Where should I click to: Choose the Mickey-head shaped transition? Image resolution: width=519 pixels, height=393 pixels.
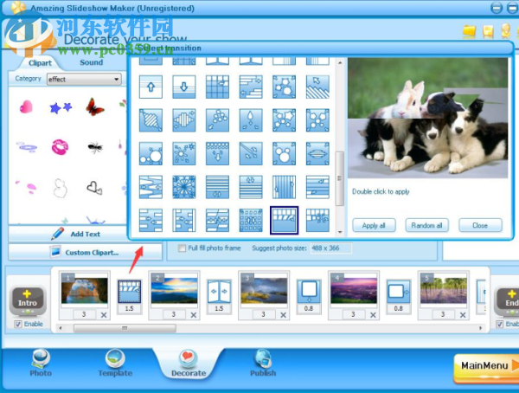[x=284, y=154]
